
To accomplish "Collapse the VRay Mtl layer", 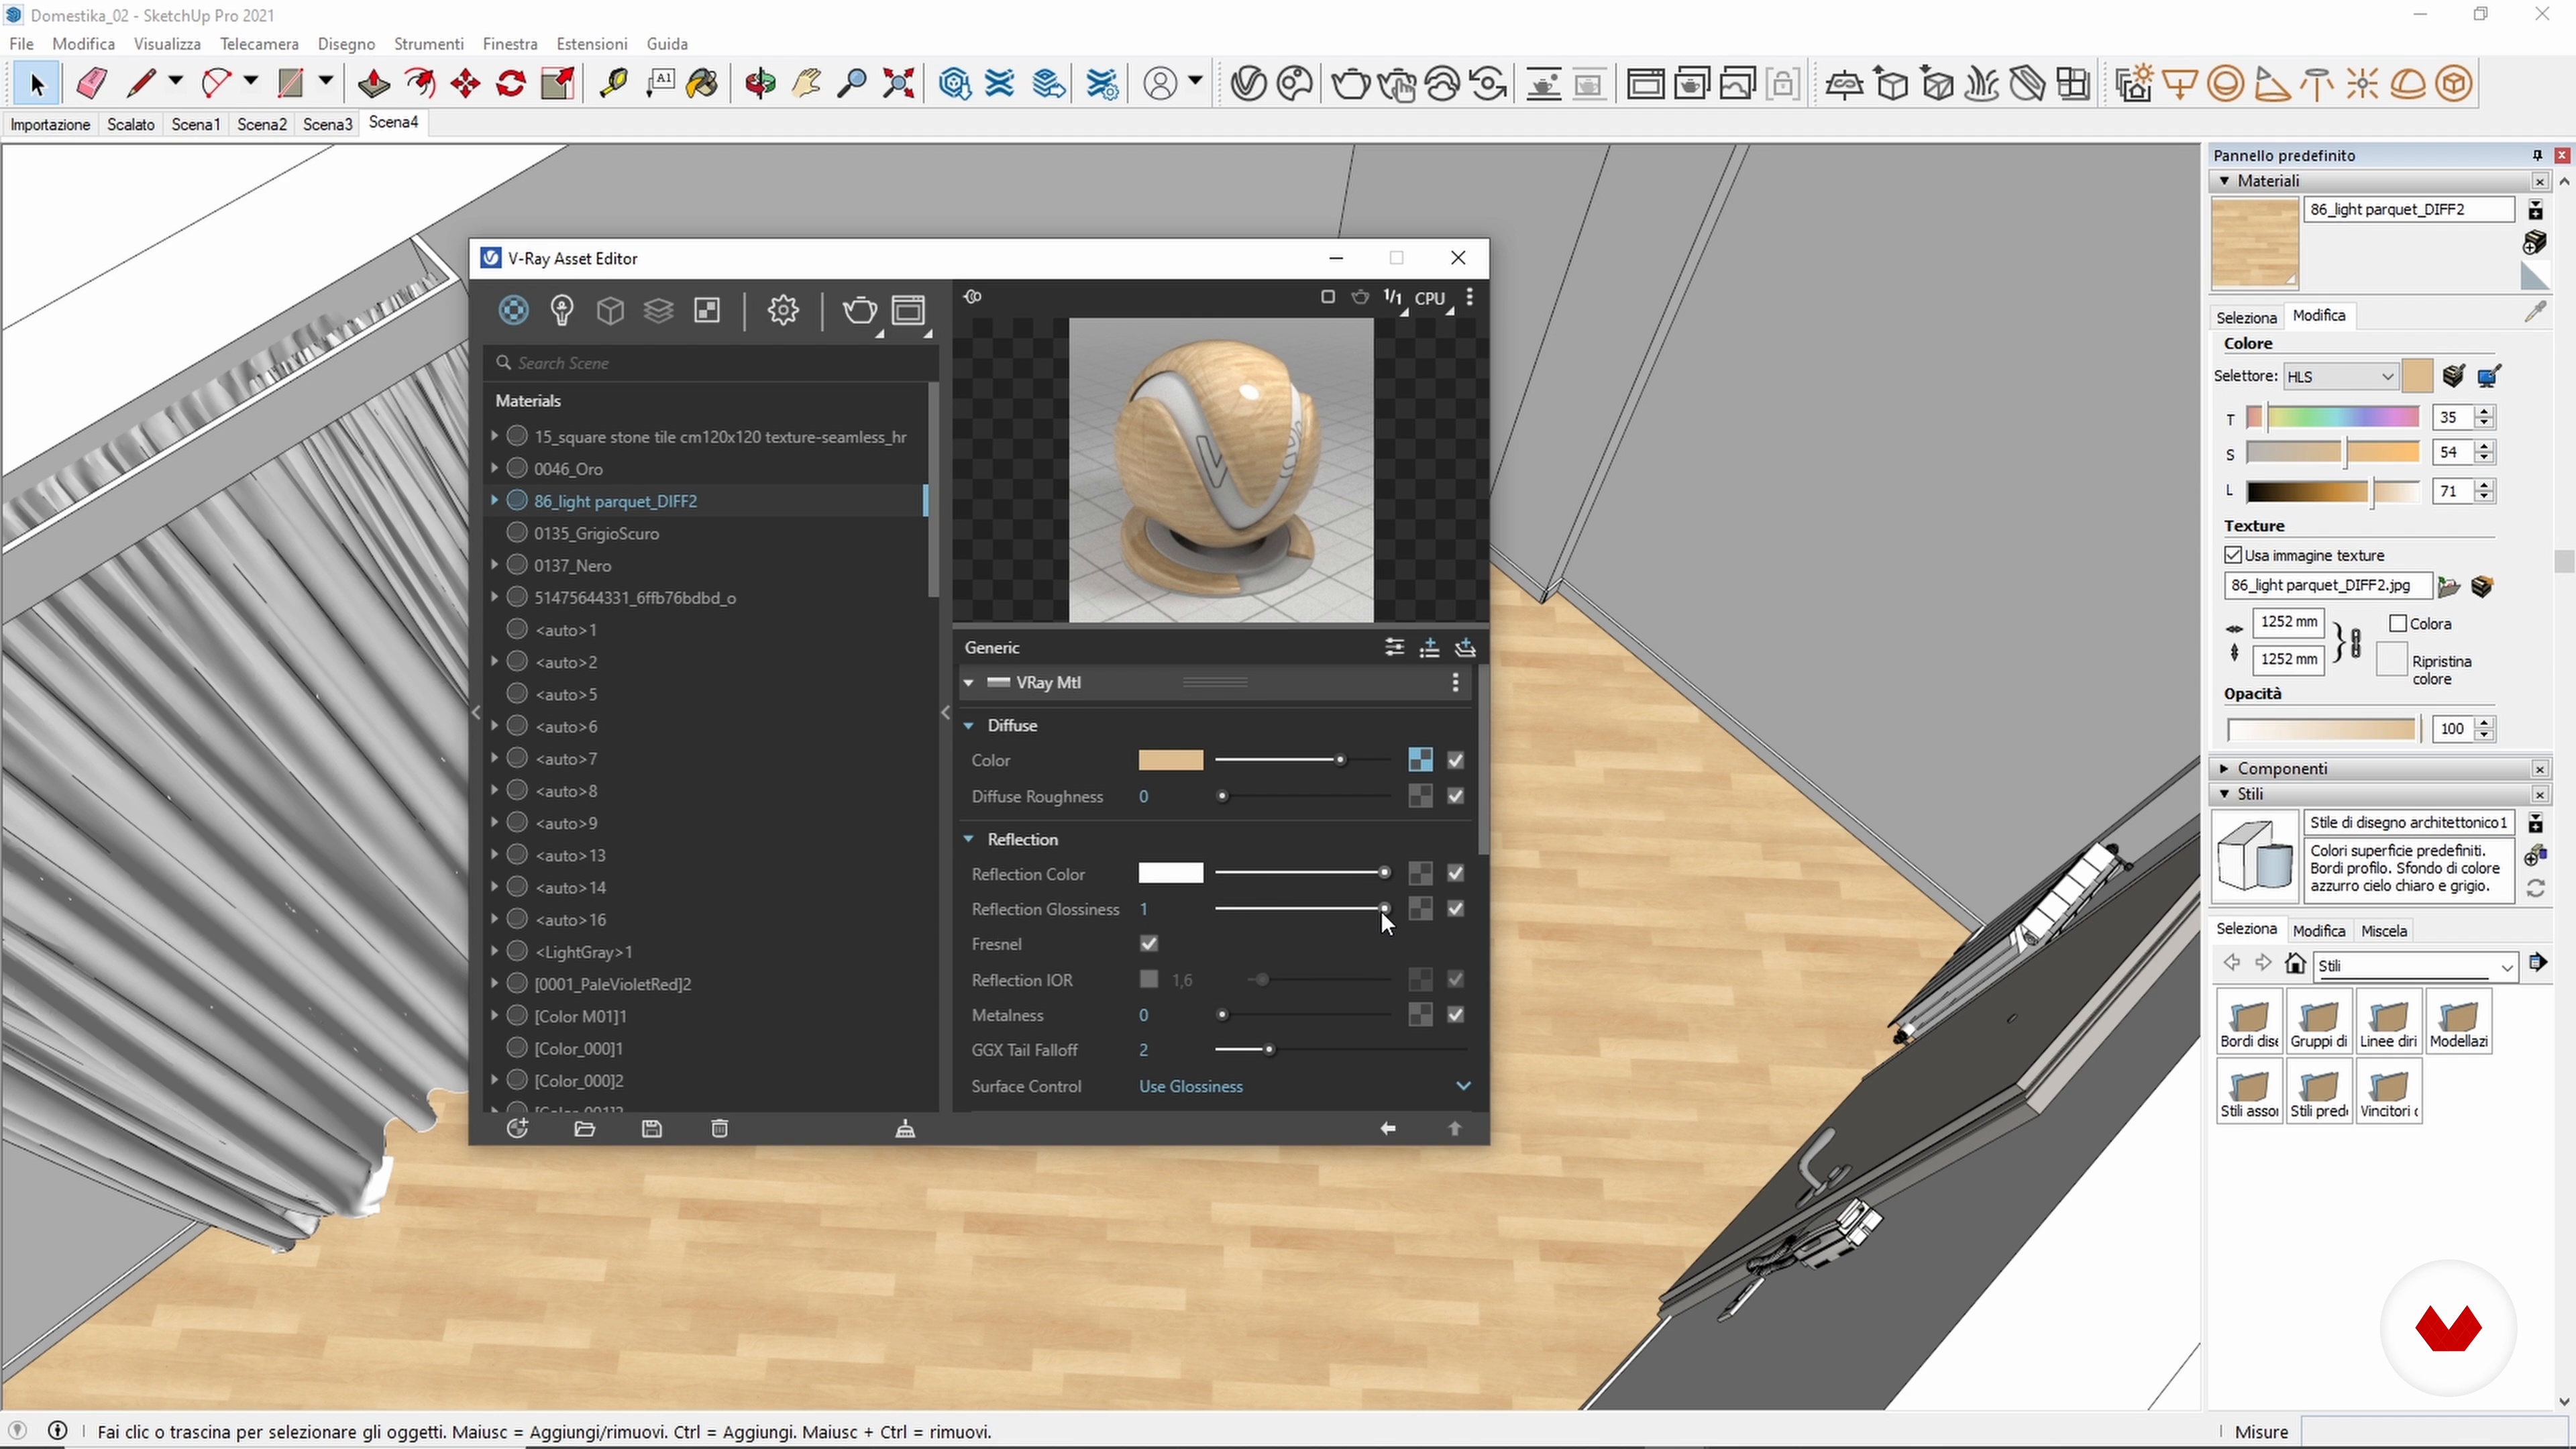I will 968,683.
